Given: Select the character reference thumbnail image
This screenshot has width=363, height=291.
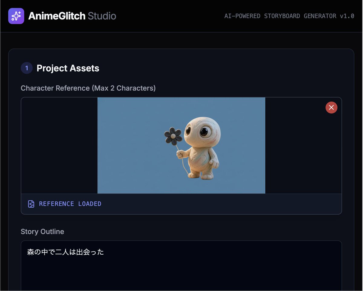Looking at the screenshot, I should click(181, 145).
